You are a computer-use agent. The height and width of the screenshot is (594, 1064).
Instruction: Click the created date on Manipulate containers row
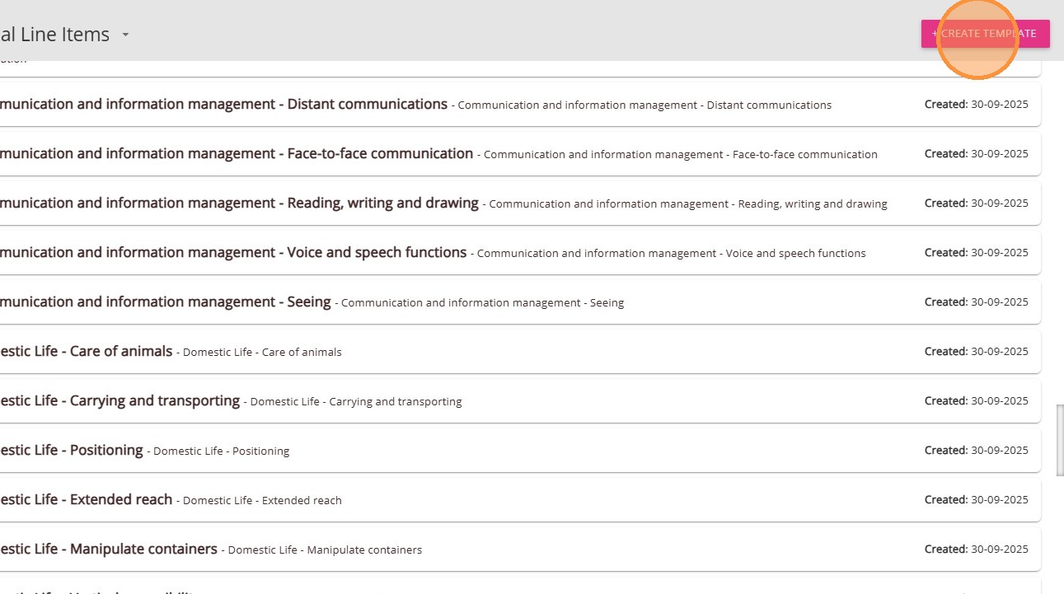[x=976, y=549]
